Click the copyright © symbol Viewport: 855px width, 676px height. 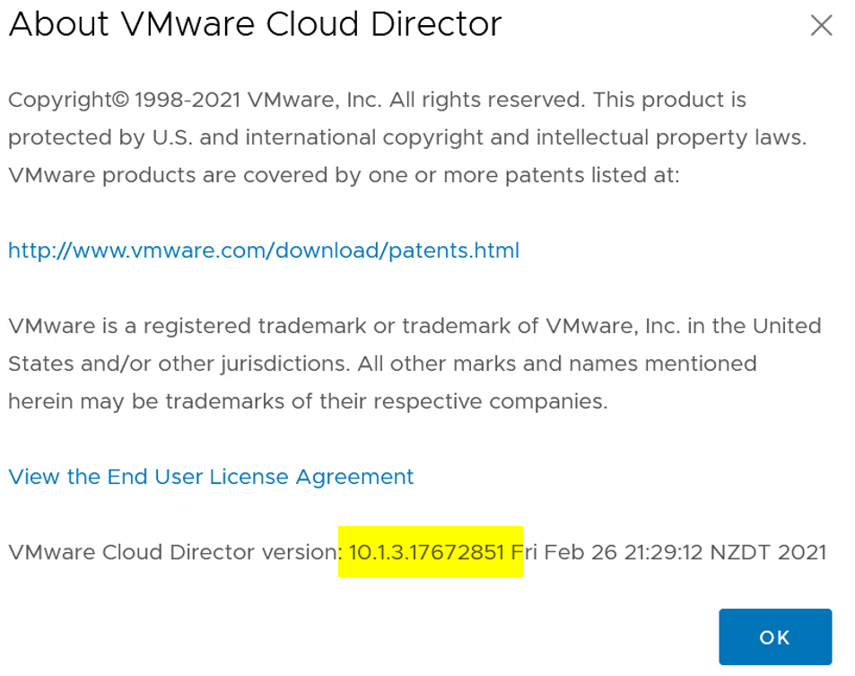coord(121,100)
